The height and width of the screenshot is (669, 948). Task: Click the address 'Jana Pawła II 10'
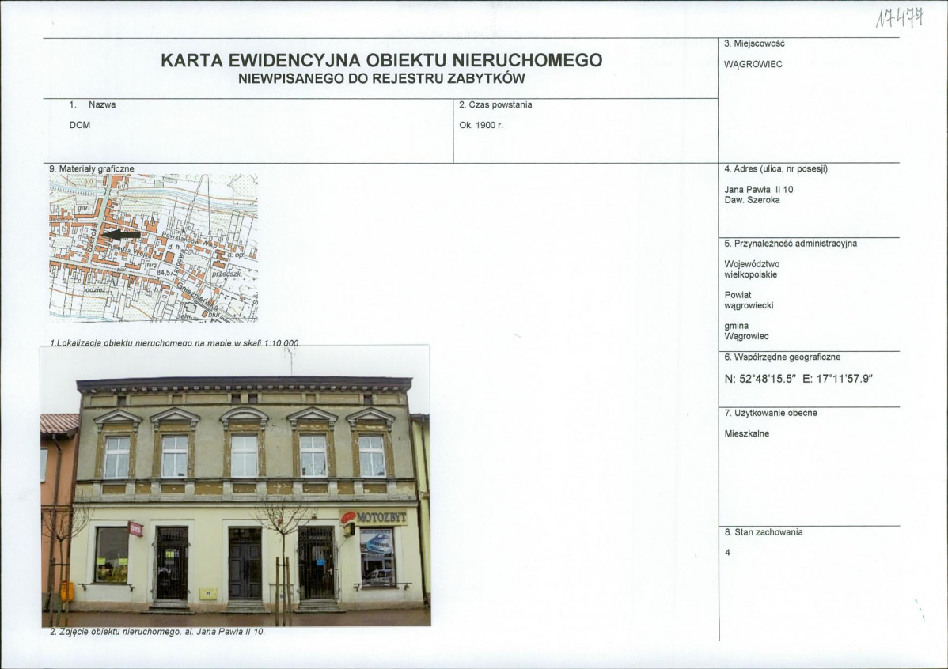click(759, 189)
